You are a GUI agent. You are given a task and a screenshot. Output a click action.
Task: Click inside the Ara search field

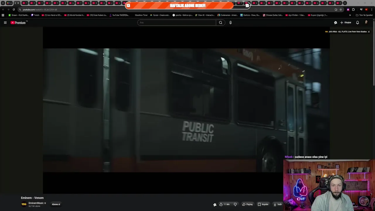coord(177,23)
